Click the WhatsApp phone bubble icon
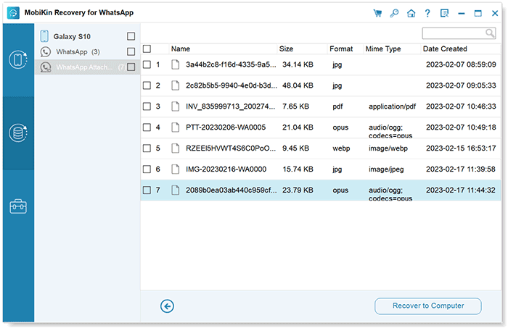508x328 pixels. (45, 51)
